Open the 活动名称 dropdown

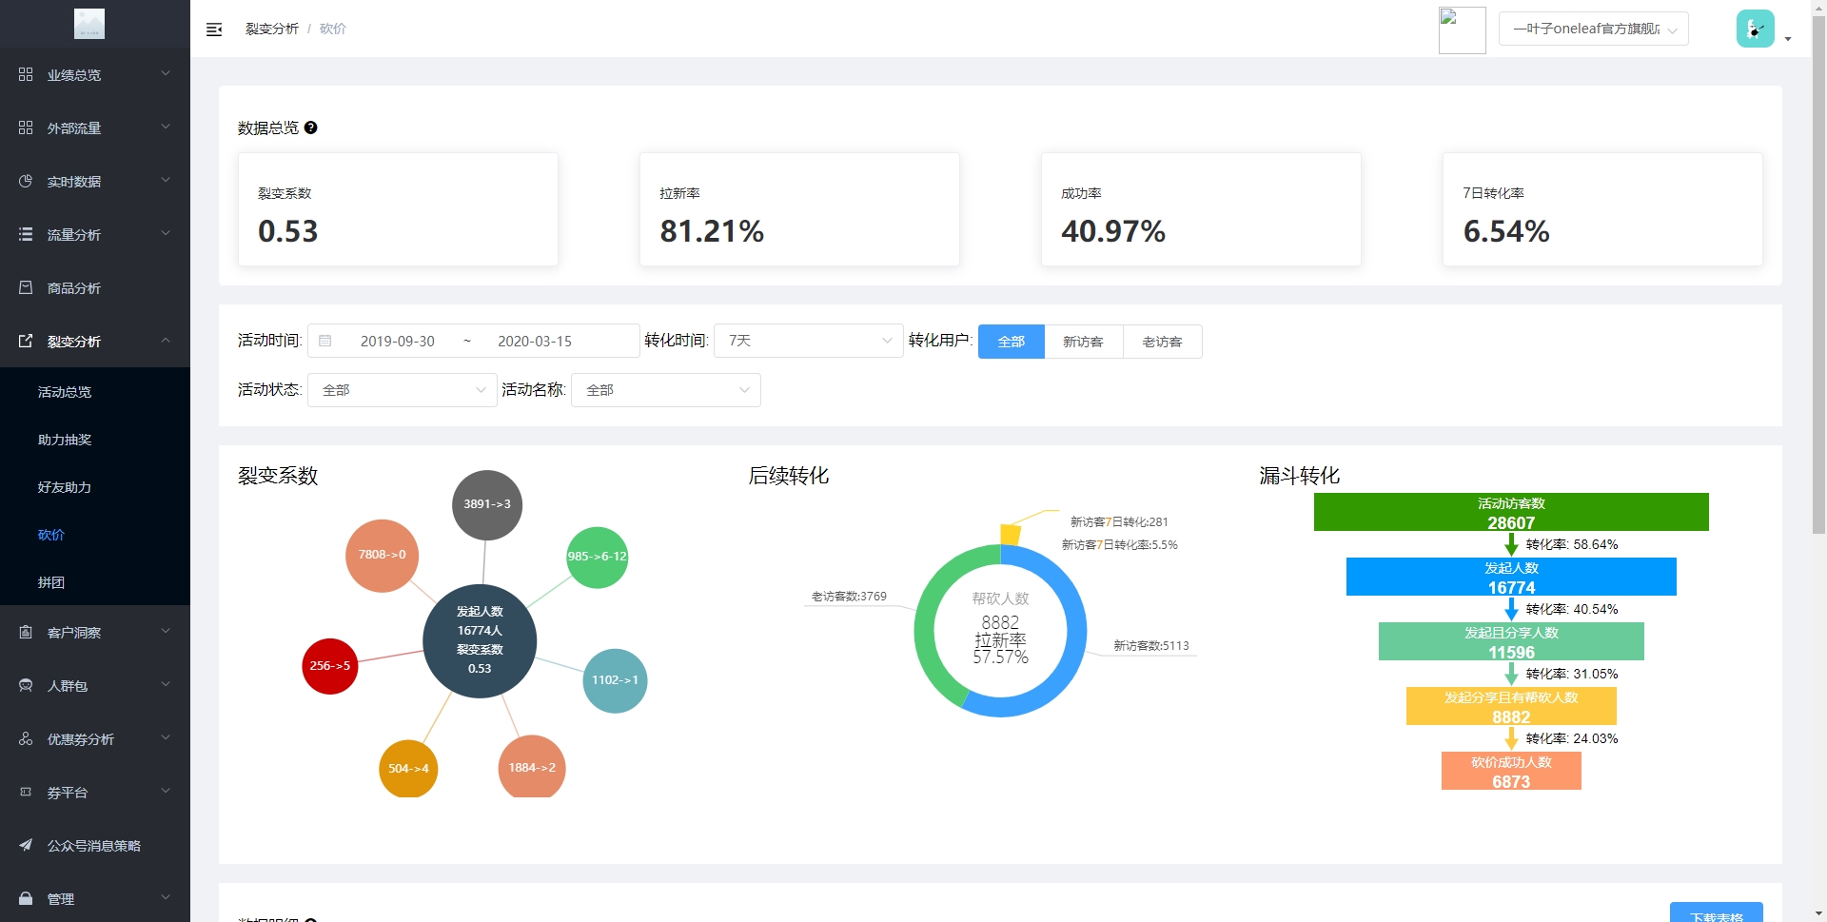point(665,390)
